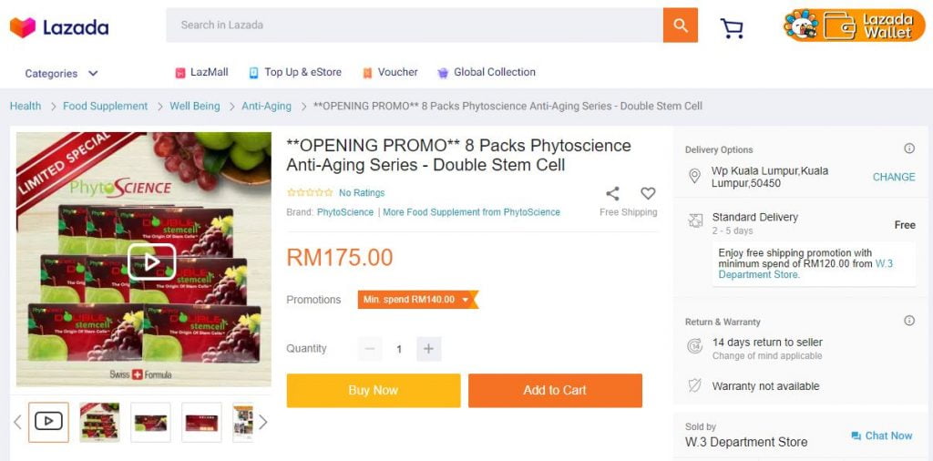
Task: Change the delivery location
Action: (x=893, y=177)
